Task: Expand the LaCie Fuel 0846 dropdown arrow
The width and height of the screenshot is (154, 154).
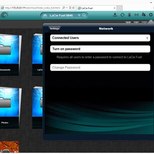Action: point(79,15)
